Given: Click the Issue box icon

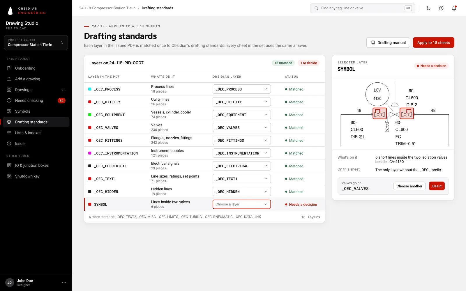Looking at the screenshot, I should [9, 143].
